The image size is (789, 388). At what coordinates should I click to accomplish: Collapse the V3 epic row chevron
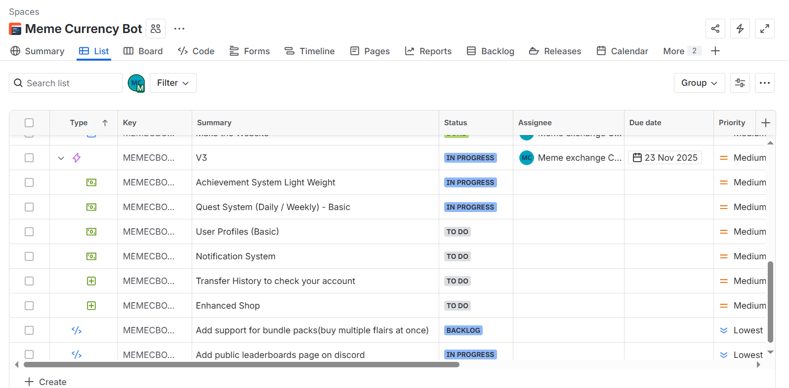tap(61, 158)
